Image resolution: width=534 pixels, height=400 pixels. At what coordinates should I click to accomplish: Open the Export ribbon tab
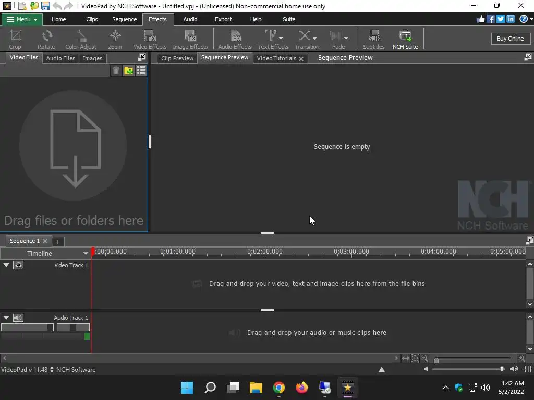(223, 19)
